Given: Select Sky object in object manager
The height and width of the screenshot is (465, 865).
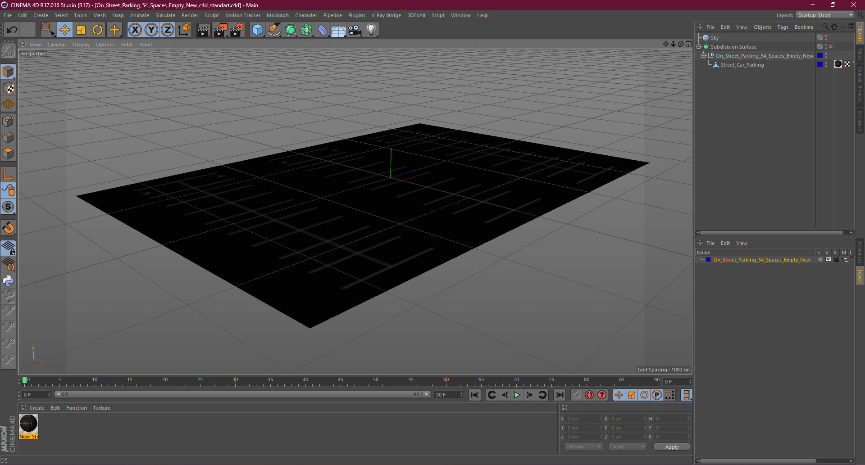Looking at the screenshot, I should [715, 38].
